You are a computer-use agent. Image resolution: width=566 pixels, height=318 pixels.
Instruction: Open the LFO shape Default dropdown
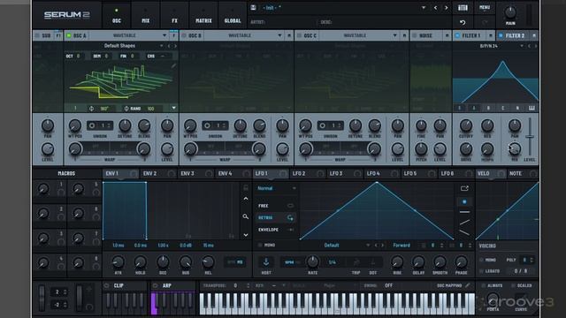[x=368, y=246]
